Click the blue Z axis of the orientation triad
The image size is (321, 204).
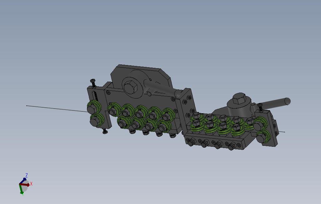point(23,181)
